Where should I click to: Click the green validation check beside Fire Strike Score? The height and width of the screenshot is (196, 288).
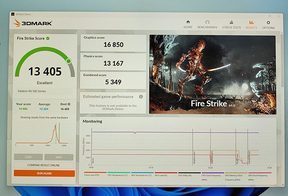click(x=48, y=38)
